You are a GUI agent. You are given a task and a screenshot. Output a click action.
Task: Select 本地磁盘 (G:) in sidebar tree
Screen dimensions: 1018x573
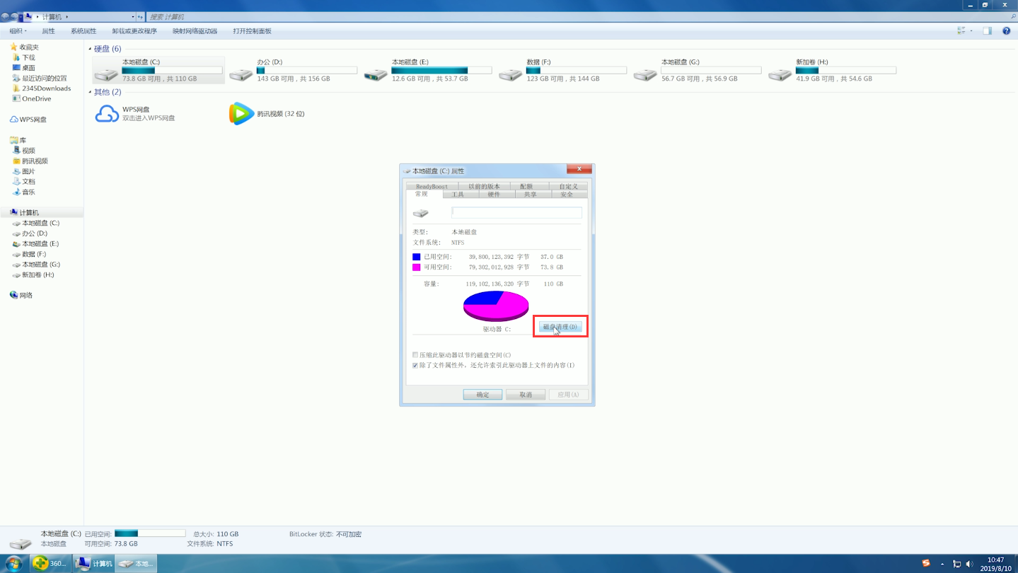pos(36,265)
